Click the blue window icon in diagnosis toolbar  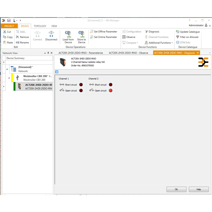coord(57,72)
